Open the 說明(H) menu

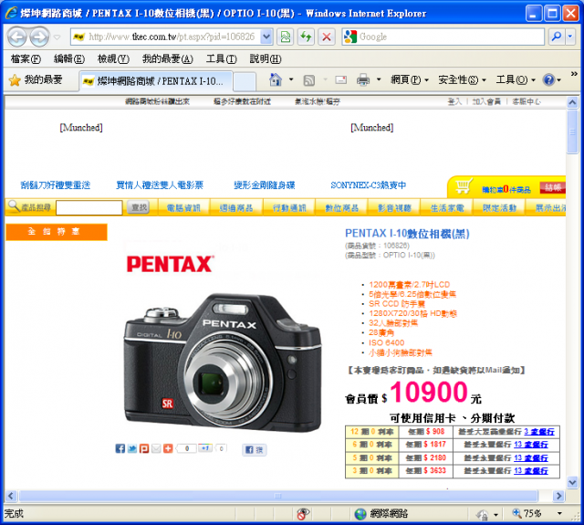pos(266,58)
